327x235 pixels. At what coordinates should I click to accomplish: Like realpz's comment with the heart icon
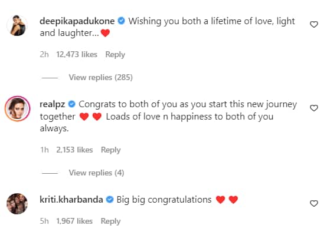(x=313, y=108)
